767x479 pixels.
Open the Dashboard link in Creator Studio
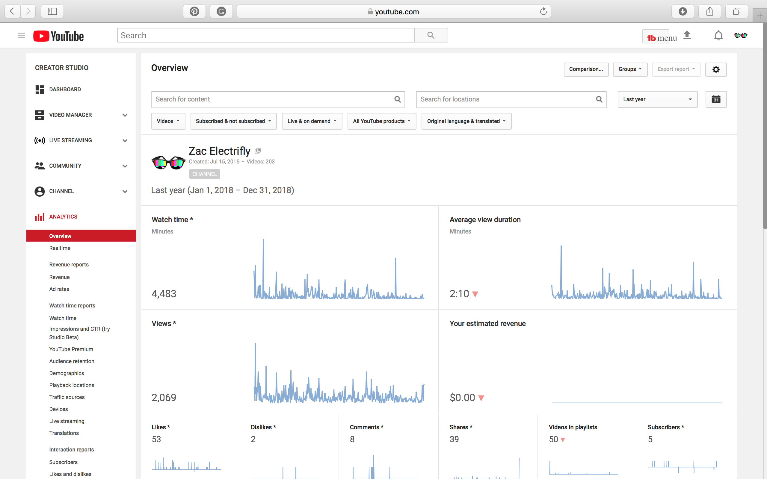click(65, 90)
